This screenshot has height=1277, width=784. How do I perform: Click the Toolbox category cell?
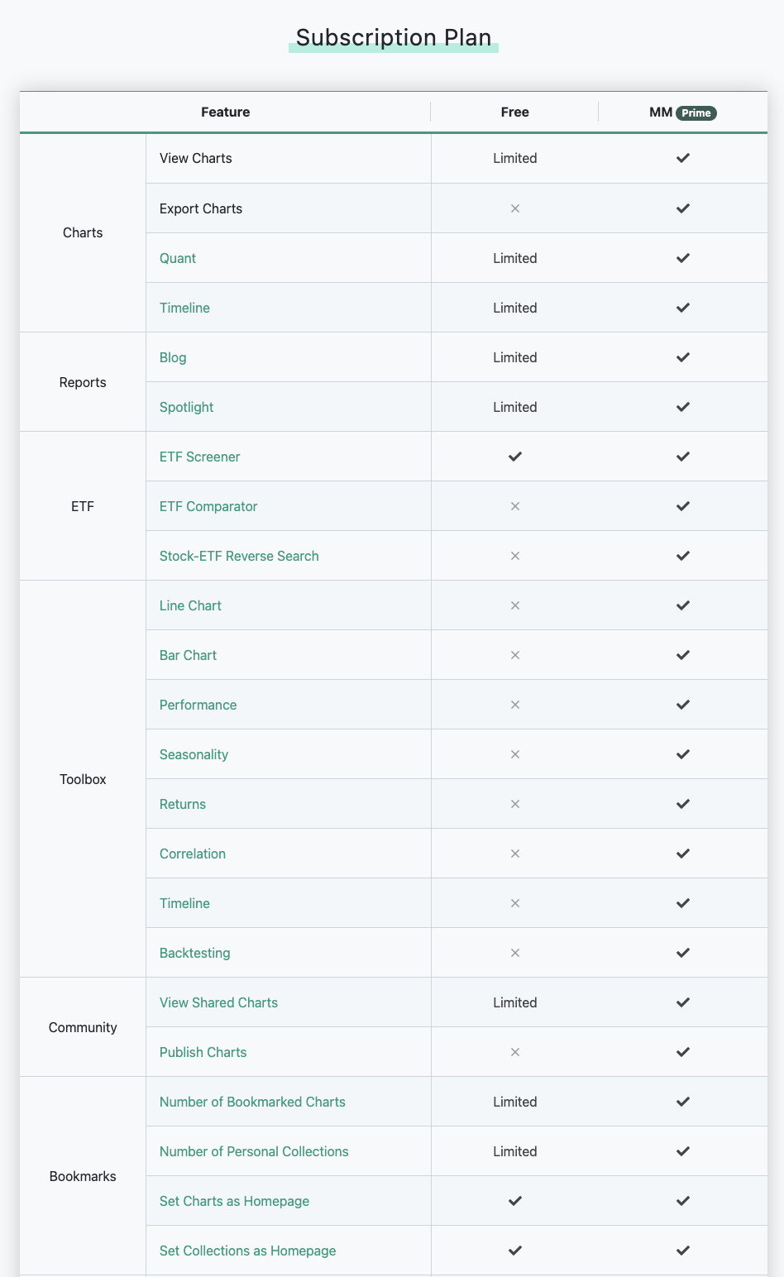tap(83, 778)
